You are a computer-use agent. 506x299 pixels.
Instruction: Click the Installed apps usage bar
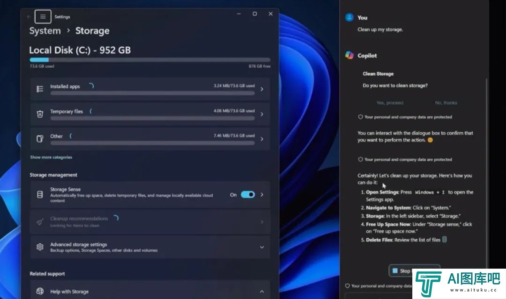(152, 93)
